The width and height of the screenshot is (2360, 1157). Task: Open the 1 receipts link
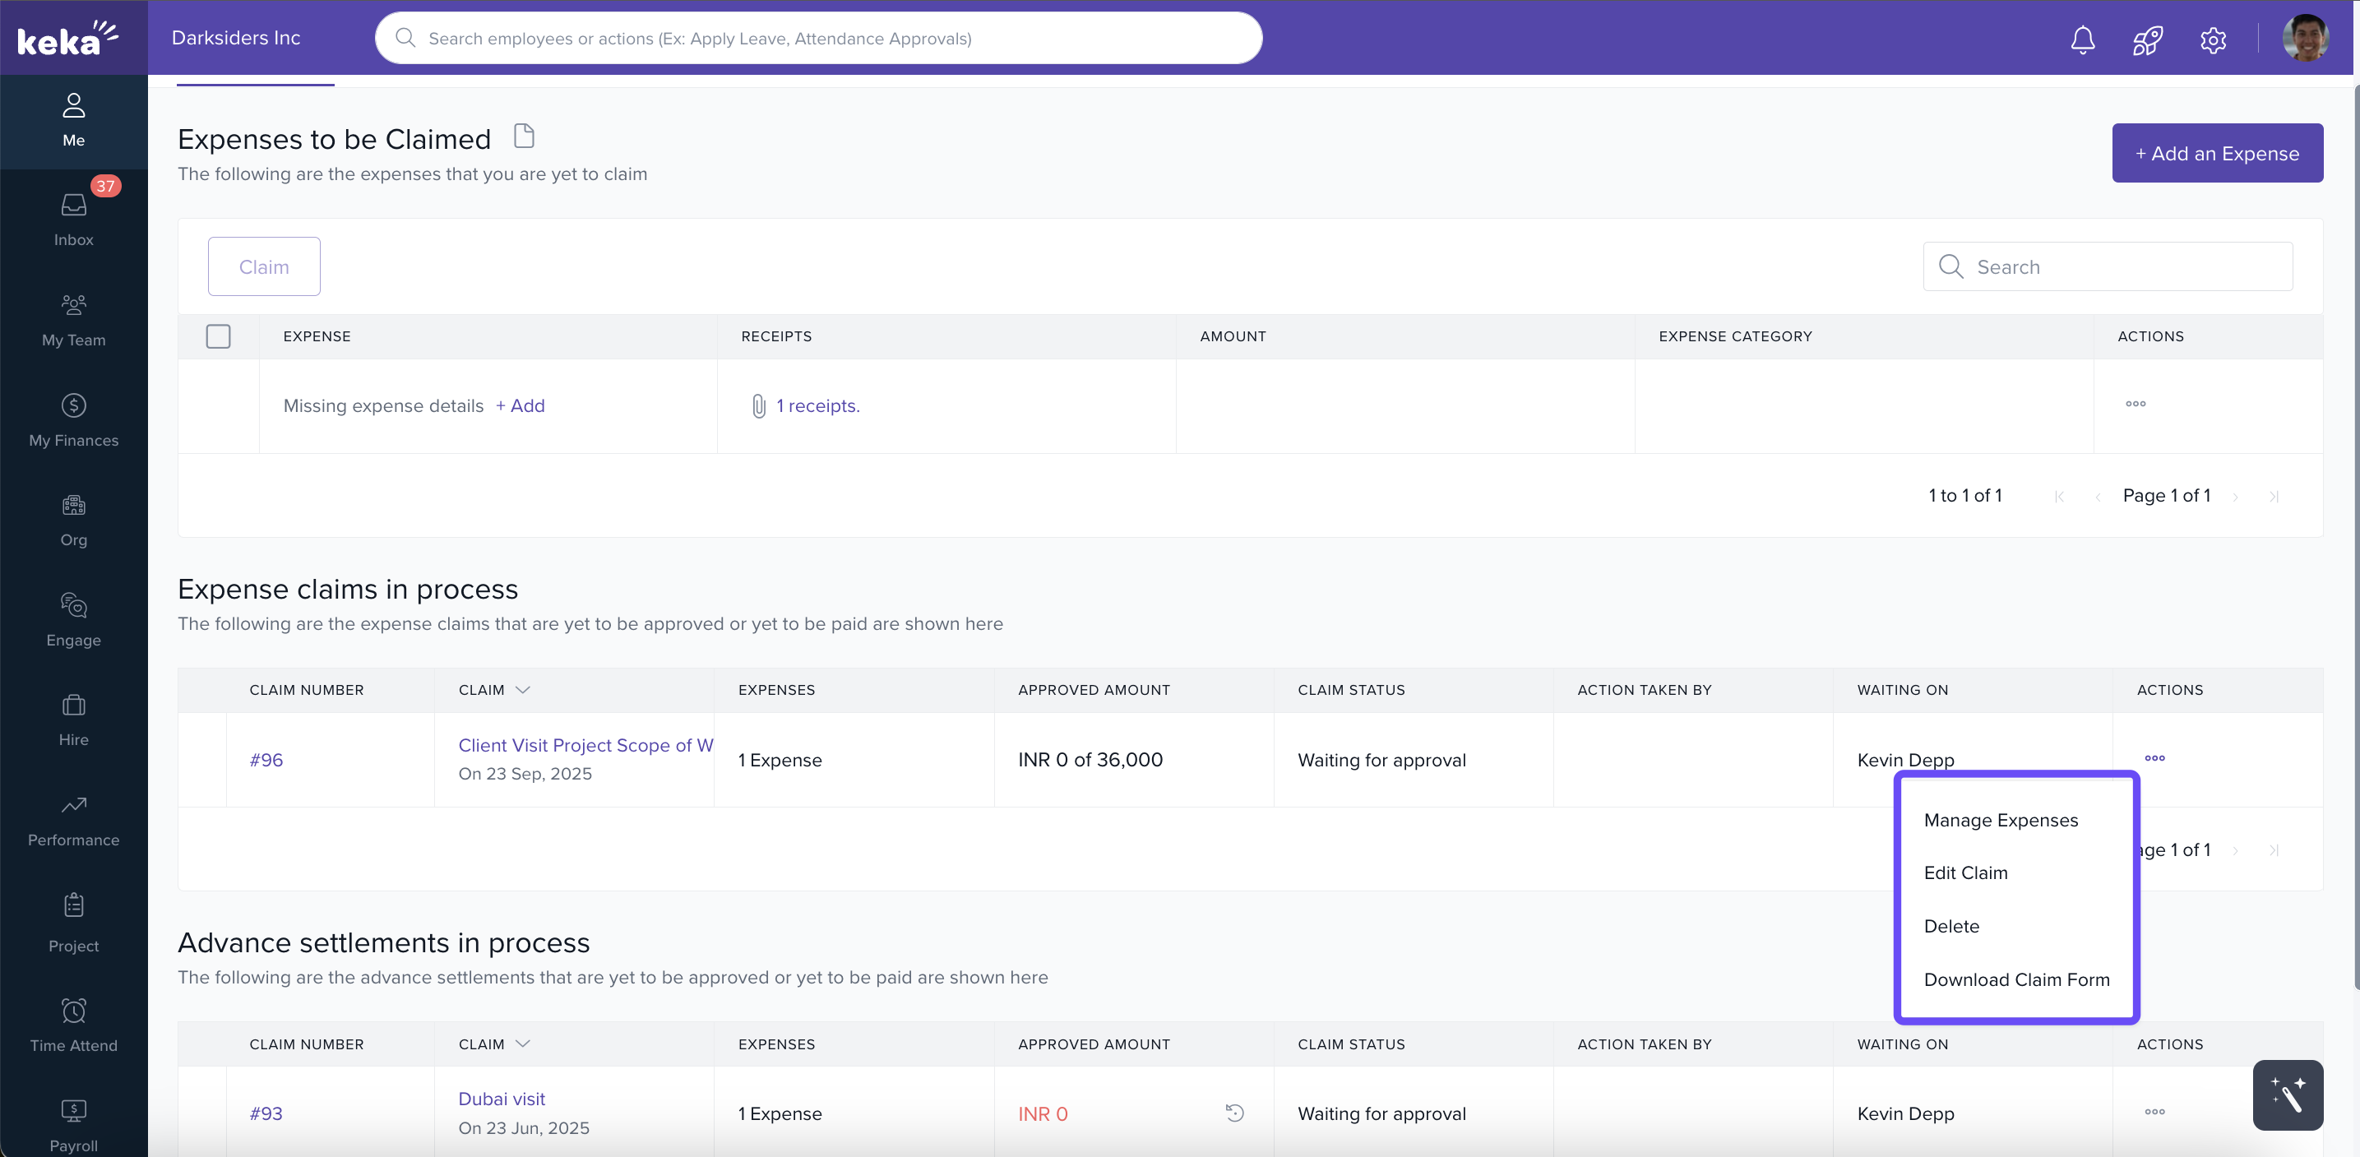coord(817,406)
